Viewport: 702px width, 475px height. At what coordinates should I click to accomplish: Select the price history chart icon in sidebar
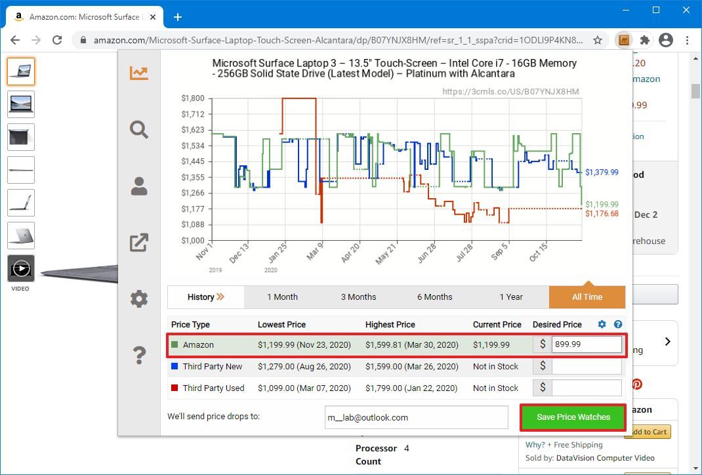(138, 73)
